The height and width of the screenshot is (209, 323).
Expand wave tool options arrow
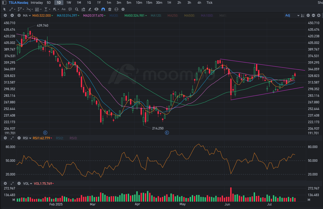pos(32,10)
